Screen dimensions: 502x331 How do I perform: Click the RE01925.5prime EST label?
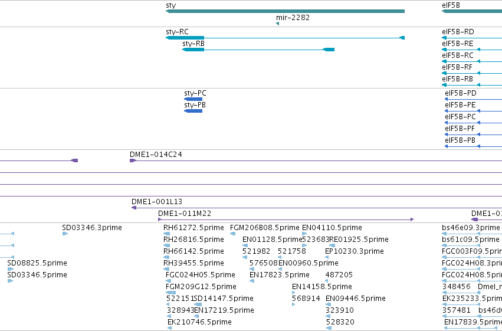pos(359,240)
